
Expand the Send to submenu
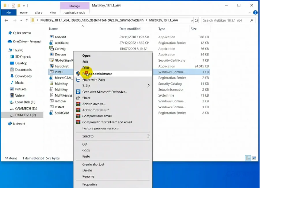tap(149, 136)
